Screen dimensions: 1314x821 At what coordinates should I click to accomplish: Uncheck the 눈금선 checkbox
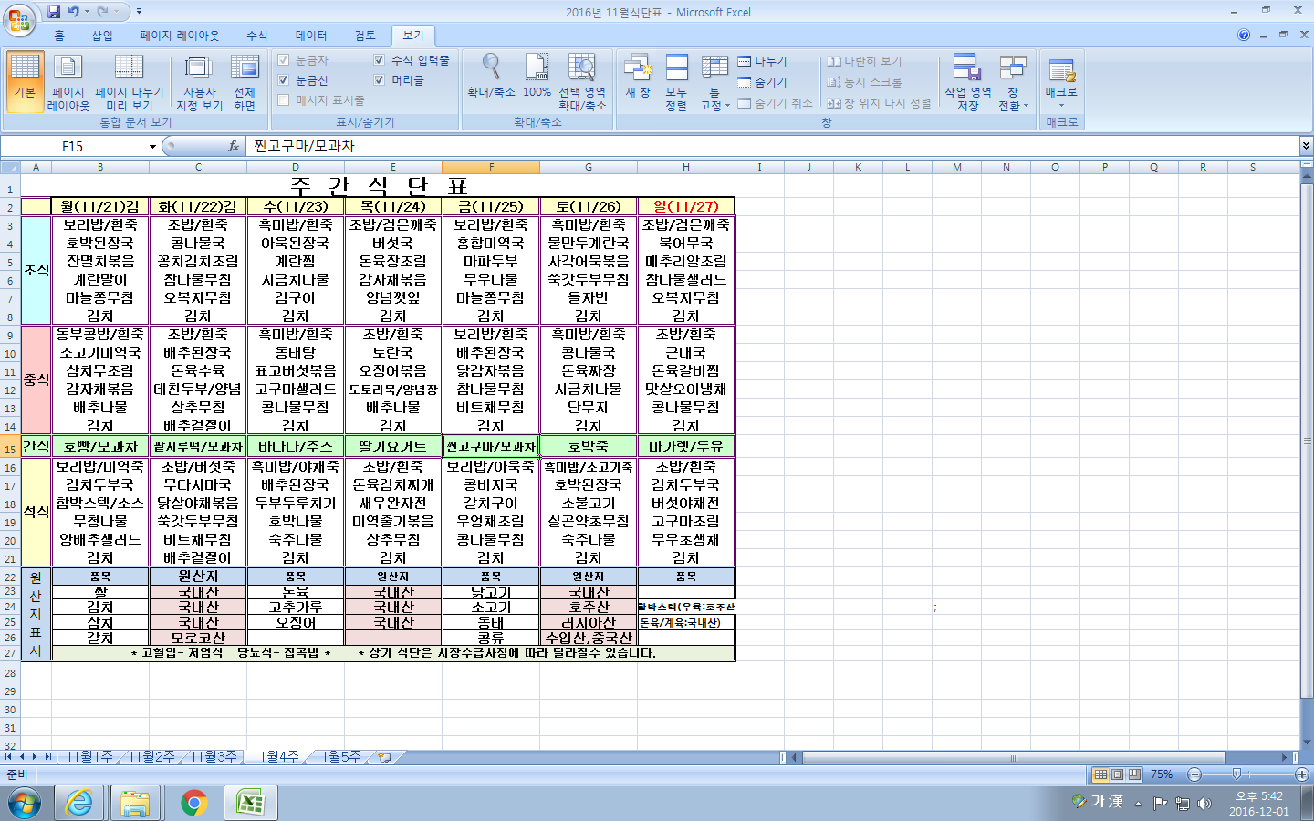[284, 80]
